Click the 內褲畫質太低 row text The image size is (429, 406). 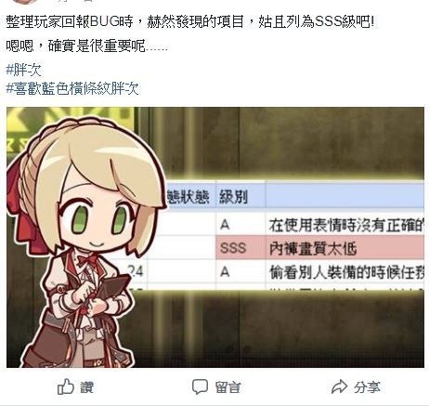[x=313, y=248]
